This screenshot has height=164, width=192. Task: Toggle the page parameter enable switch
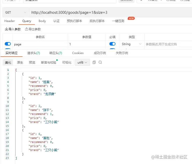(8, 44)
